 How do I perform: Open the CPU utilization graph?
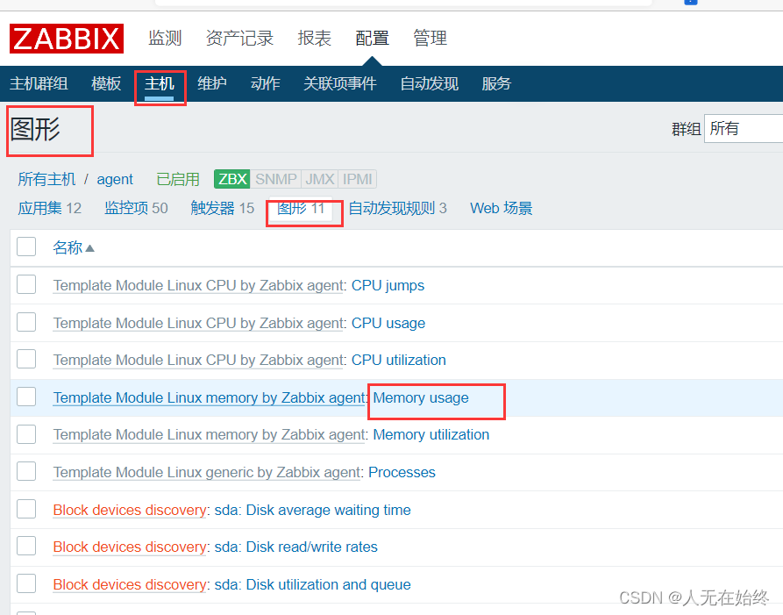coord(398,360)
